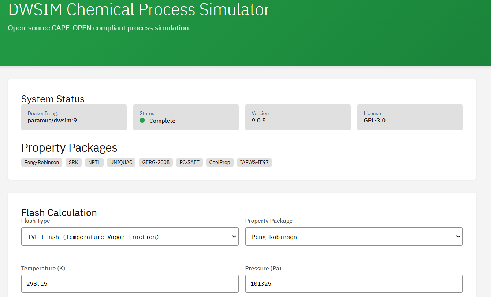The height and width of the screenshot is (297, 491).
Task: Expand the Property Package combo box
Action: coord(354,237)
